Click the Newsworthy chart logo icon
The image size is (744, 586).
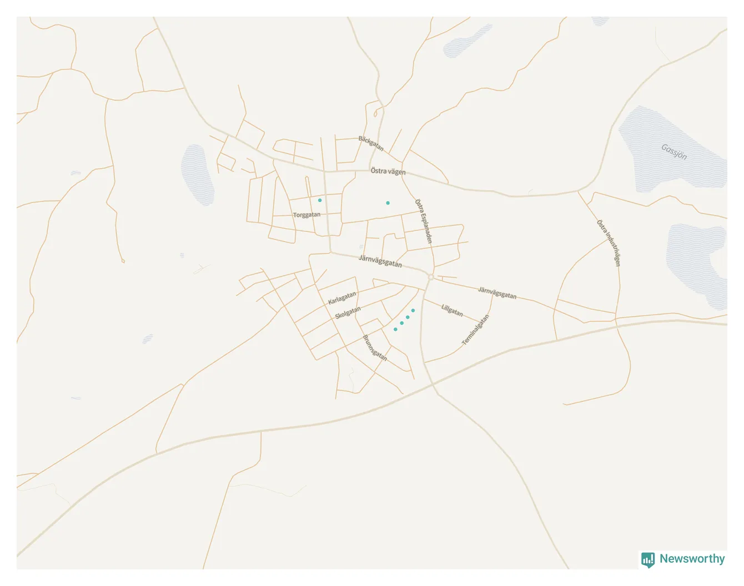[648, 559]
